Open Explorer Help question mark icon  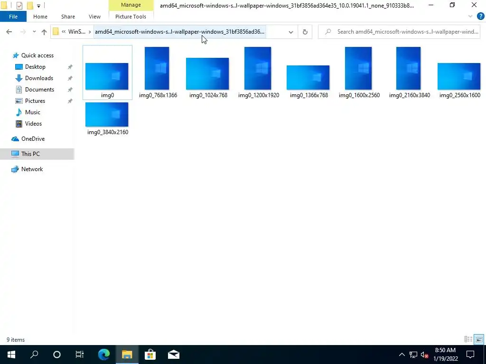pos(480,17)
